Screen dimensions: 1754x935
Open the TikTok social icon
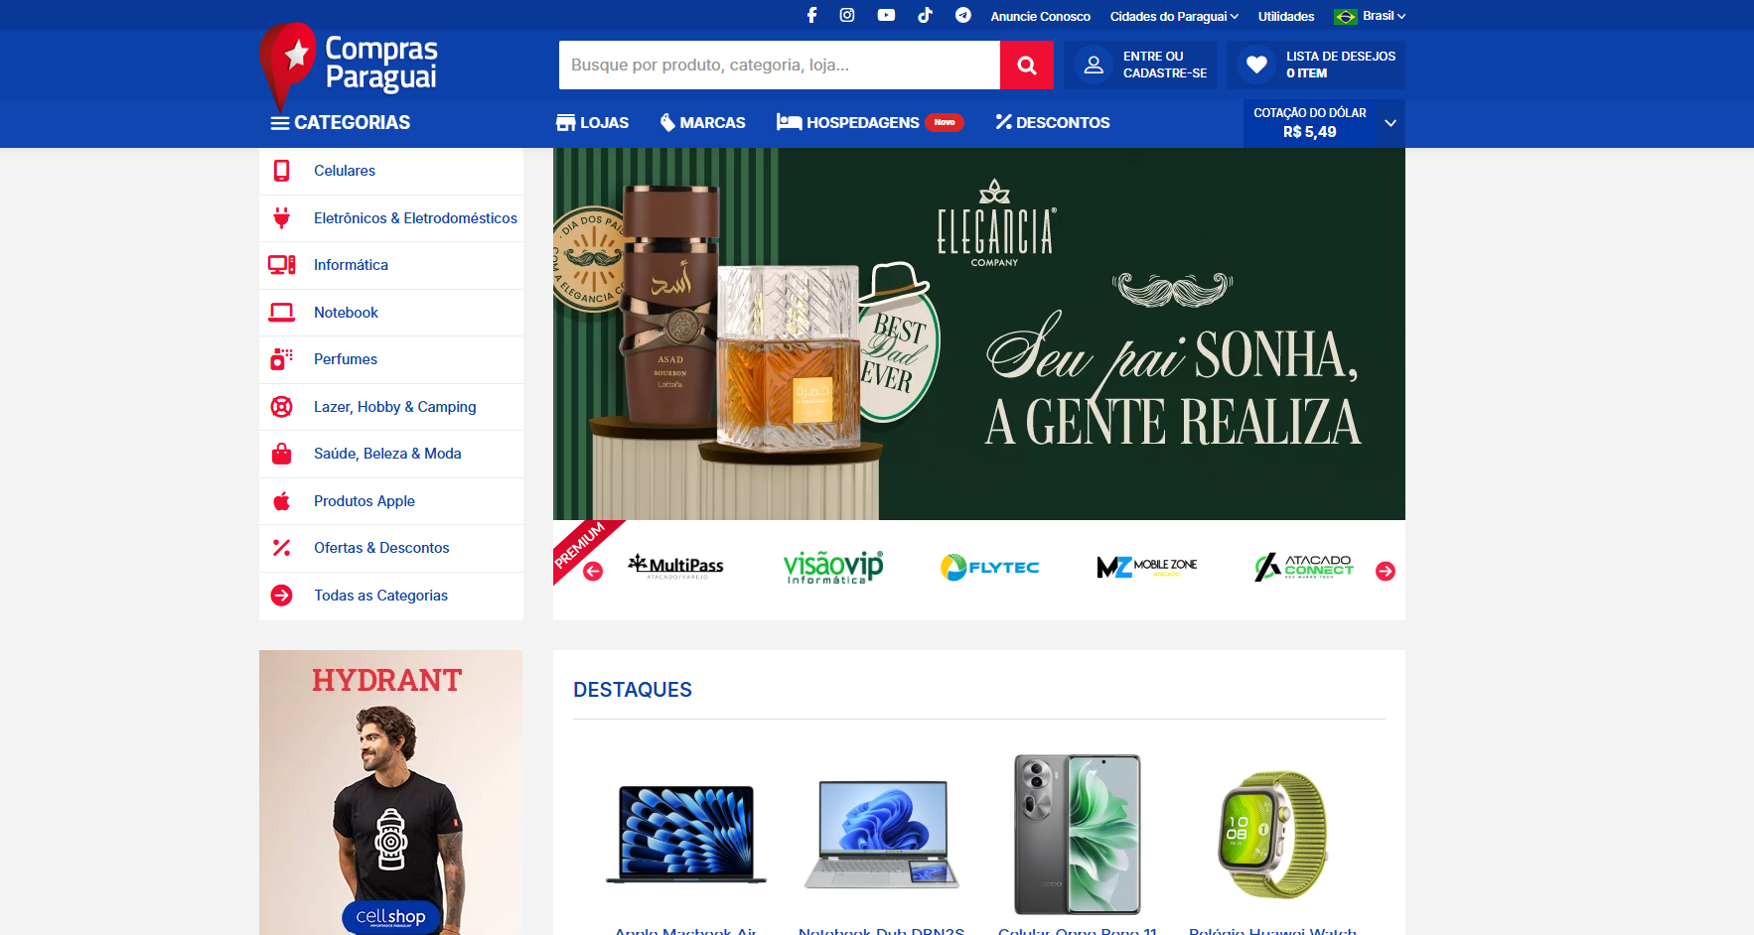pyautogui.click(x=925, y=15)
